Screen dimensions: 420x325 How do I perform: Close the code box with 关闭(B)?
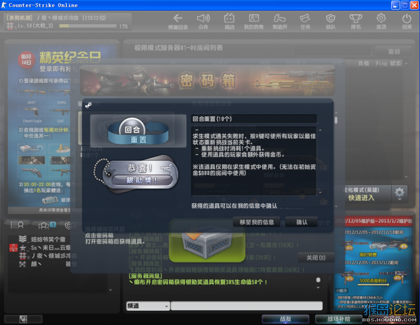[316, 257]
